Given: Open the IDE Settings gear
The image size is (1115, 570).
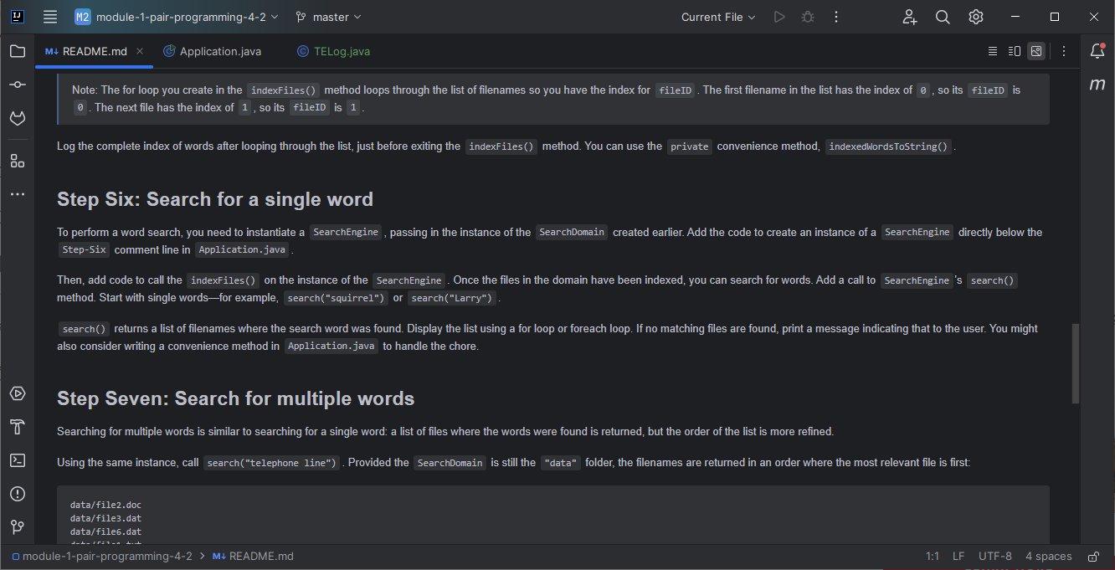Looking at the screenshot, I should click(x=975, y=17).
